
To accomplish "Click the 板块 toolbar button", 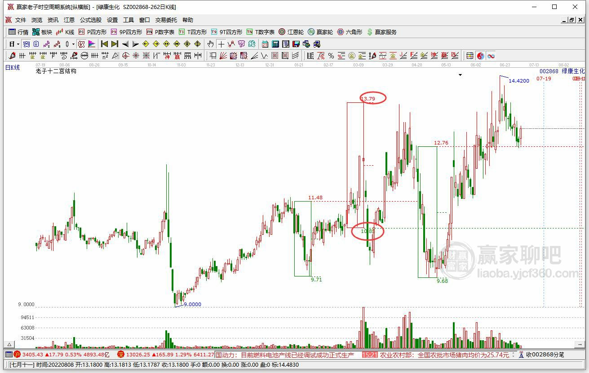I will click(42, 32).
